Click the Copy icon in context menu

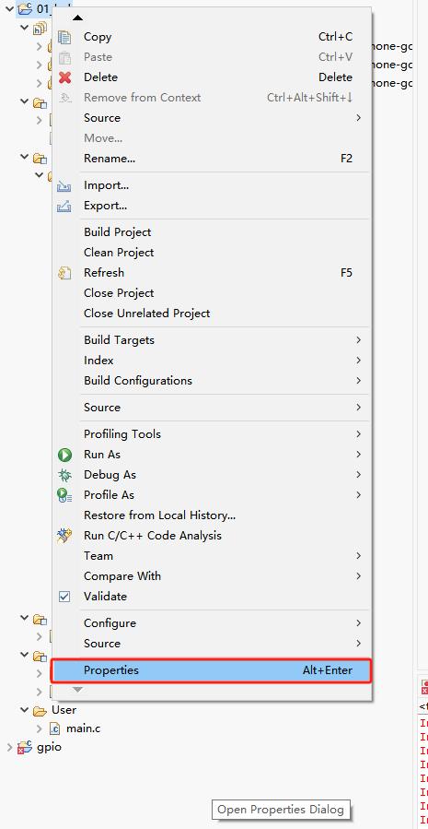64,37
